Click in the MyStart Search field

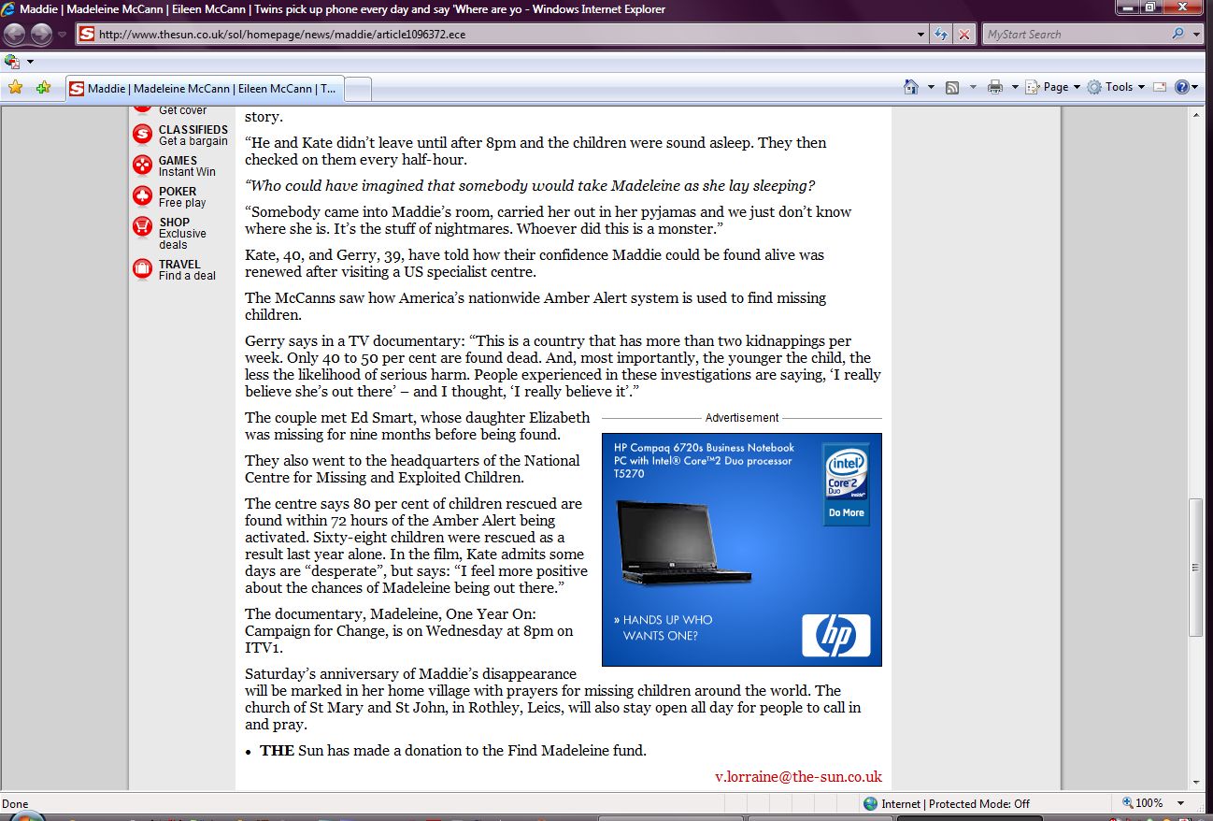tap(1075, 35)
